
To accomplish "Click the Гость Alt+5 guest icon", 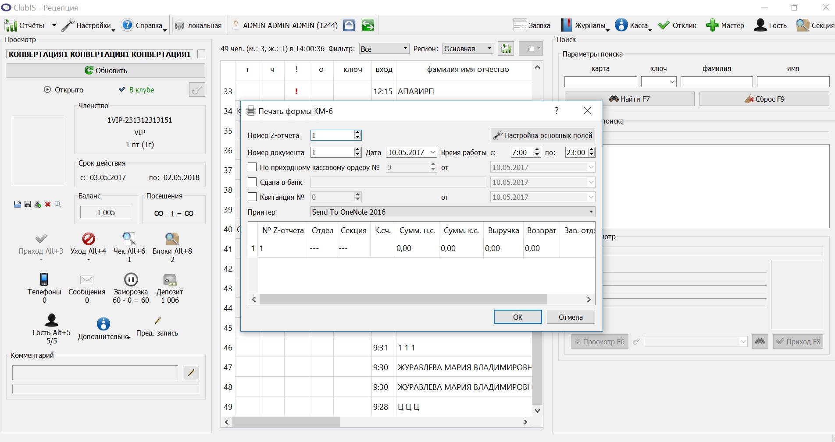I will (51, 320).
